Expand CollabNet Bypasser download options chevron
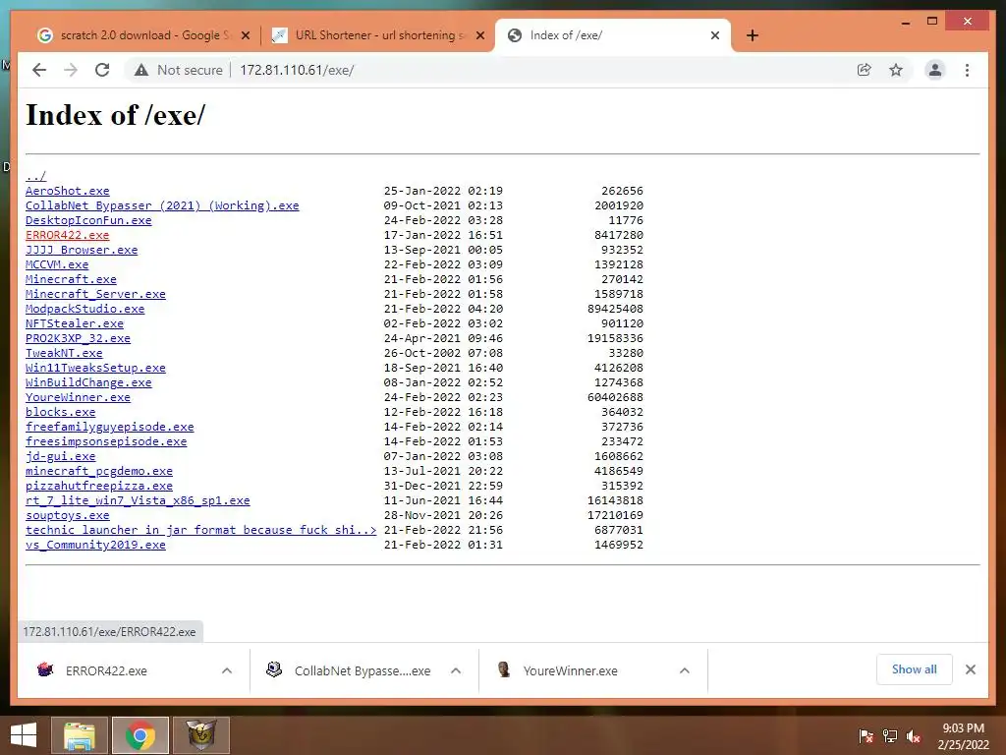1006x755 pixels. [456, 670]
